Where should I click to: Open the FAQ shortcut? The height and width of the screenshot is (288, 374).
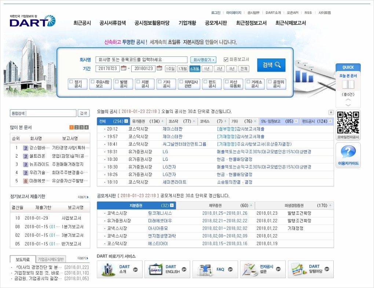pyautogui.click(x=215, y=269)
